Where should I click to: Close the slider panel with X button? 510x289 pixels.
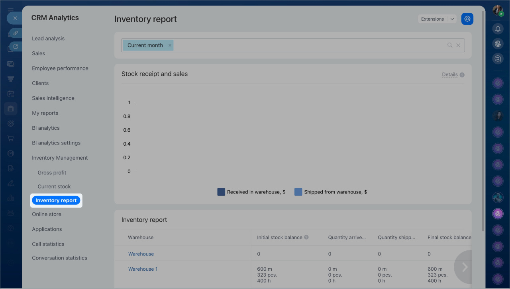[x=15, y=18]
